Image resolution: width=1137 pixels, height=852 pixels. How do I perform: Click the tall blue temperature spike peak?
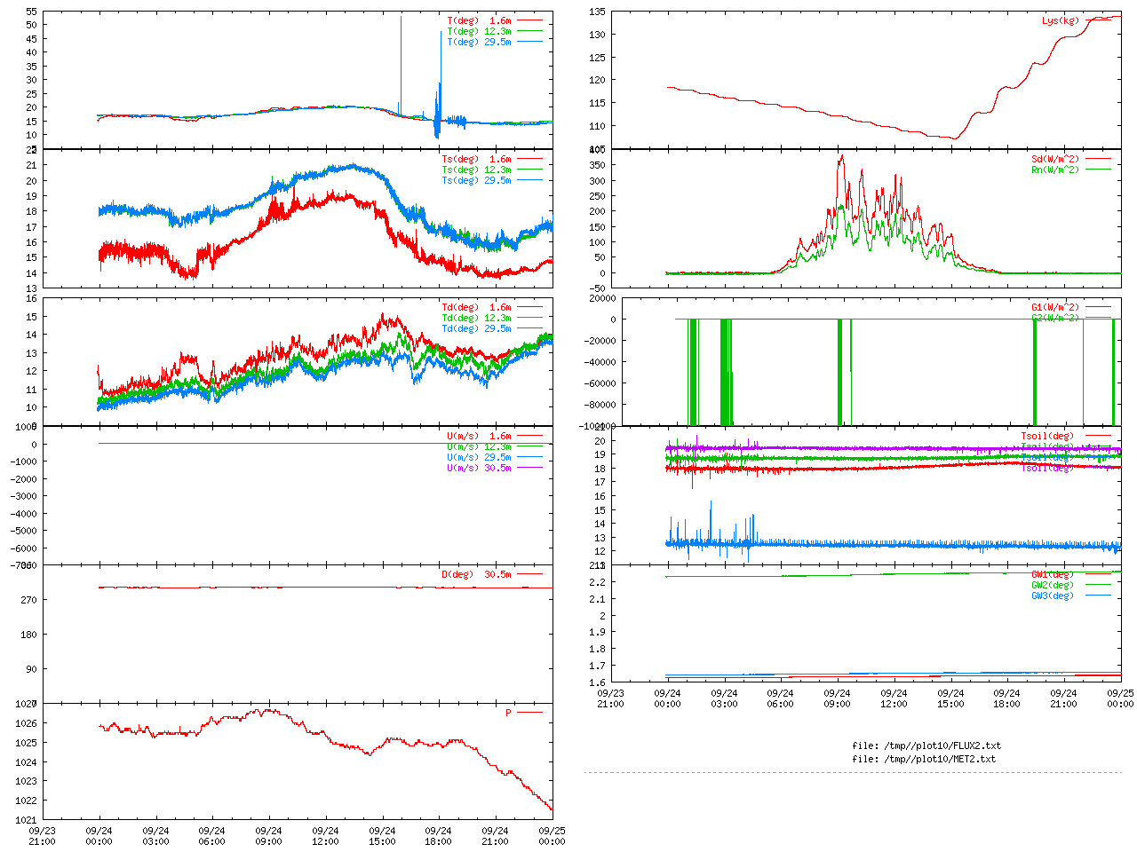click(x=401, y=18)
